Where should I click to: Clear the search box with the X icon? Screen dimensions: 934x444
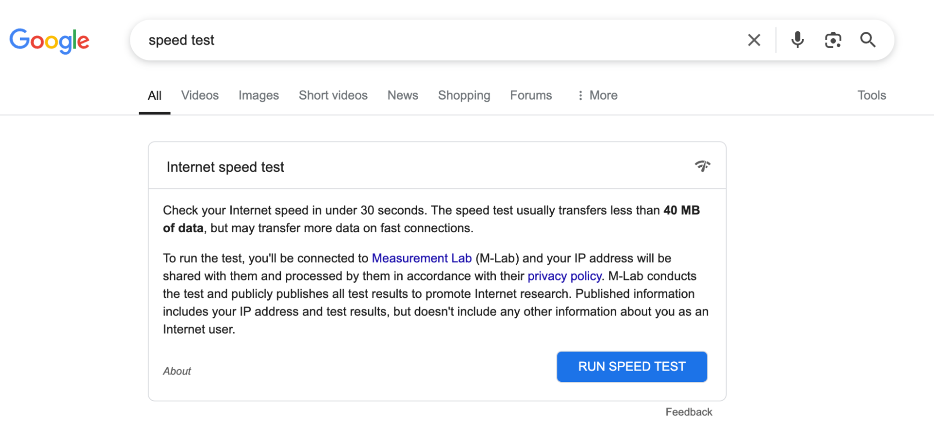[x=754, y=40]
